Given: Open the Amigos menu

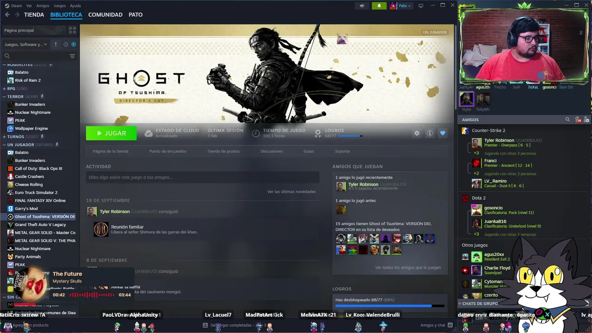Looking at the screenshot, I should [x=43, y=6].
